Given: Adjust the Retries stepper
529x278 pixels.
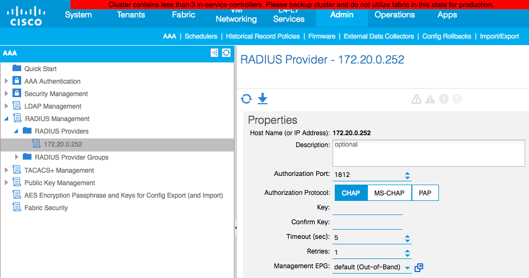Looking at the screenshot, I should (407, 253).
